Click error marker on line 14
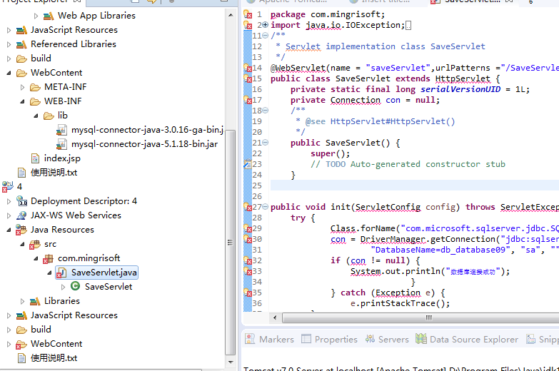This screenshot has width=559, height=371. [x=248, y=68]
